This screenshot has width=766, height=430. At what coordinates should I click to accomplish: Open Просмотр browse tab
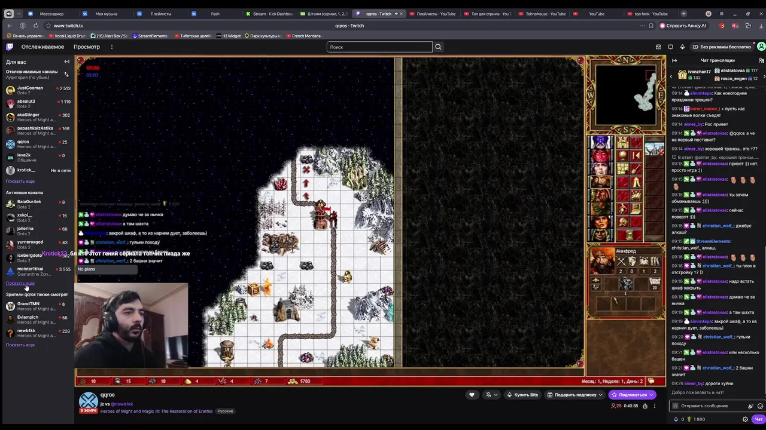click(x=87, y=47)
